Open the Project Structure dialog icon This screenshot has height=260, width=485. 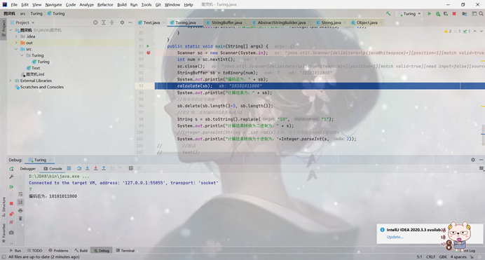click(x=464, y=13)
